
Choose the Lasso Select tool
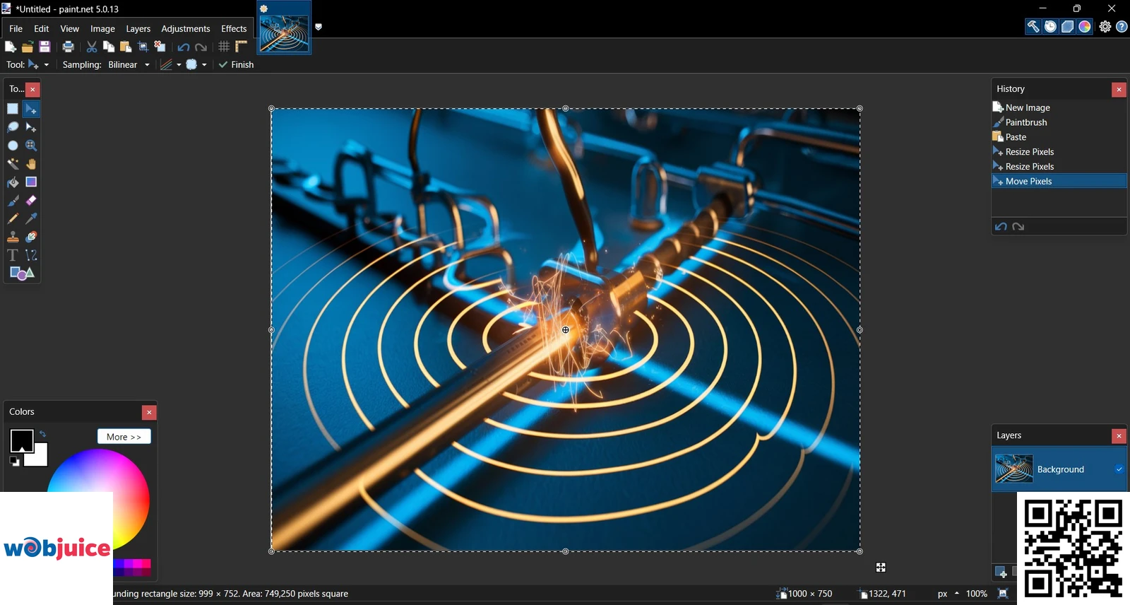pos(13,127)
